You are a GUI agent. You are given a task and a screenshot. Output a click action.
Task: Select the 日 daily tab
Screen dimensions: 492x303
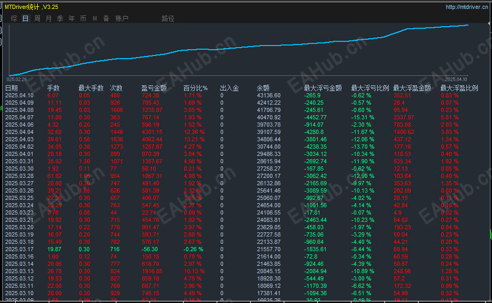(25, 18)
